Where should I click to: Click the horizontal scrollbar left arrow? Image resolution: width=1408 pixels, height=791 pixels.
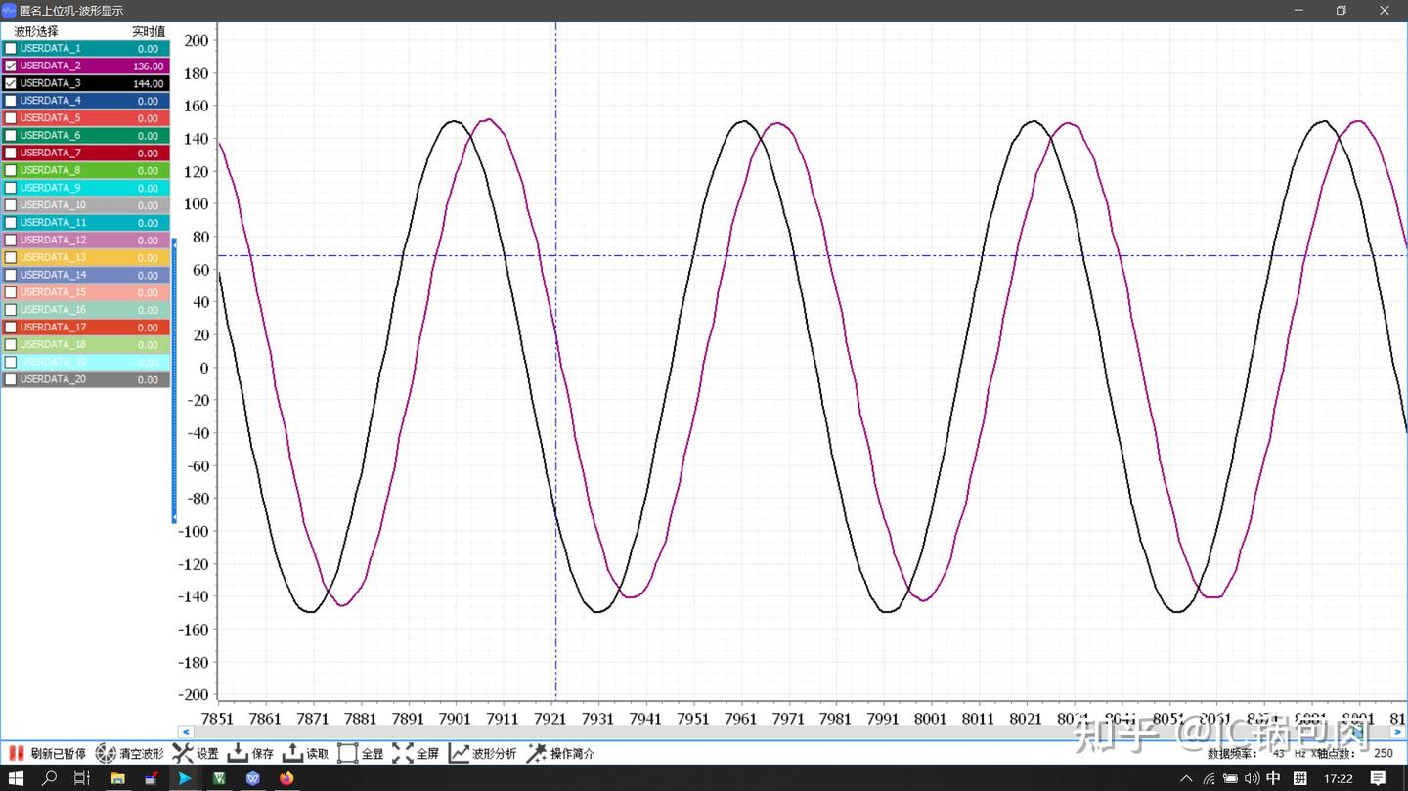tap(186, 732)
